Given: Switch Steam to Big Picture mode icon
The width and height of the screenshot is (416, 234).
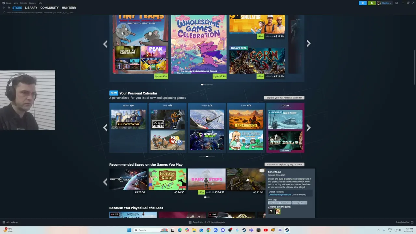Looking at the screenshot, I should [x=396, y=3].
